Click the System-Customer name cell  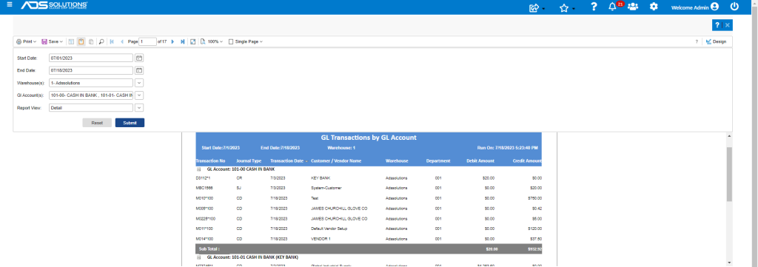[x=326, y=189]
